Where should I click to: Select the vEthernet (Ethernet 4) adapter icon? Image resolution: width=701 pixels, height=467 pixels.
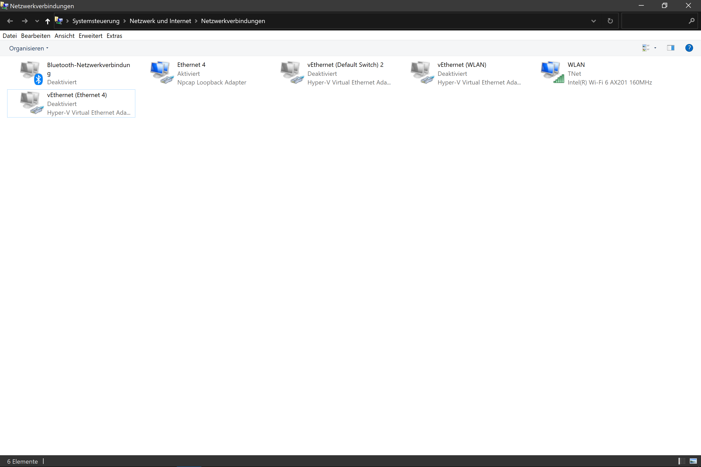31,103
